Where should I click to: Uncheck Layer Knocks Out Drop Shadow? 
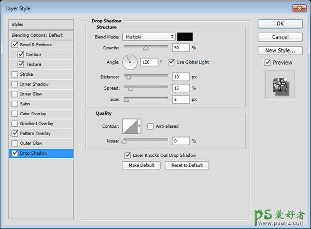(128, 155)
